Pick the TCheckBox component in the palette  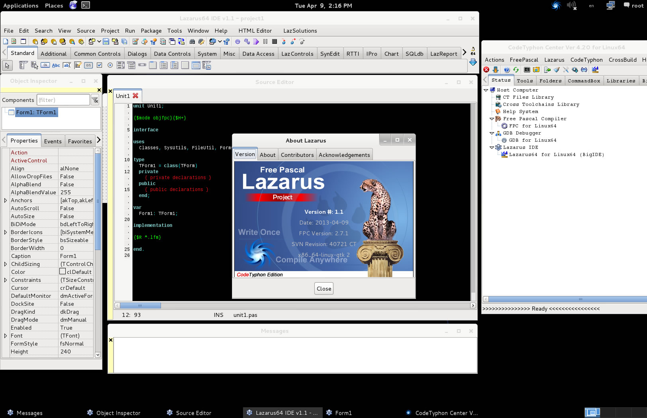(x=99, y=65)
